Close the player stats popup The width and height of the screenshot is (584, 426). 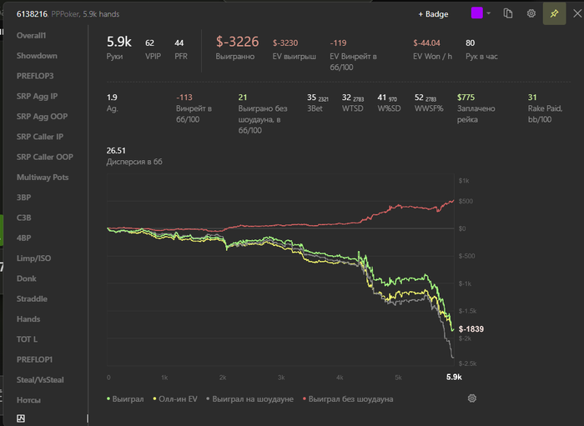[x=577, y=14]
